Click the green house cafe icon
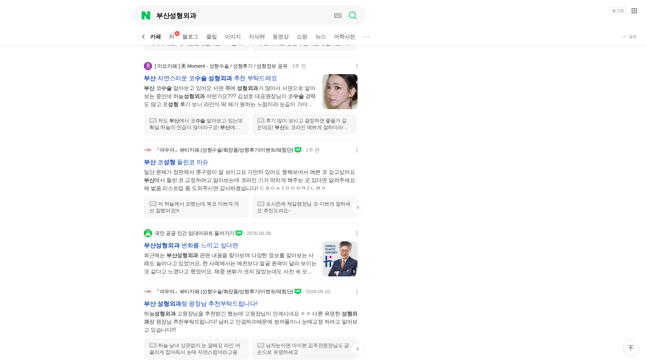Screen dimensions: 647x364 coord(148,233)
